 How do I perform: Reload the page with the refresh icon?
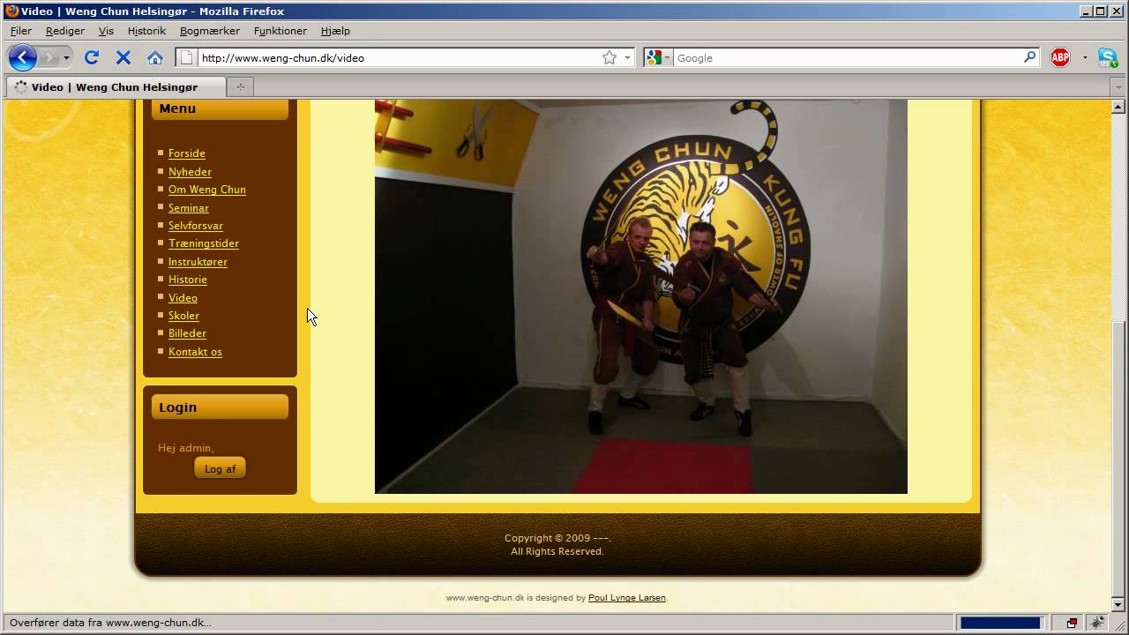tap(91, 57)
